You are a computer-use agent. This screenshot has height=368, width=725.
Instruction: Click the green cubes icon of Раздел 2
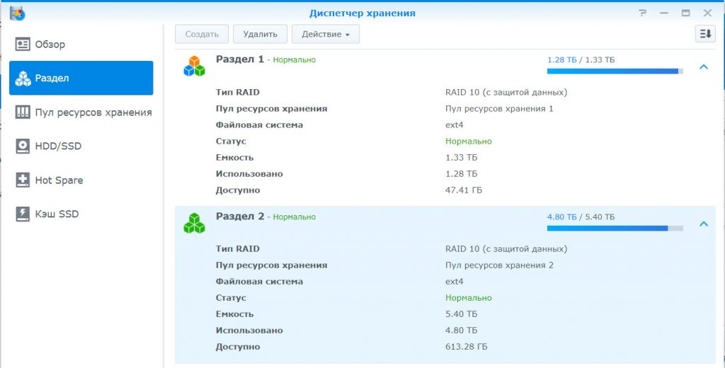tap(194, 223)
